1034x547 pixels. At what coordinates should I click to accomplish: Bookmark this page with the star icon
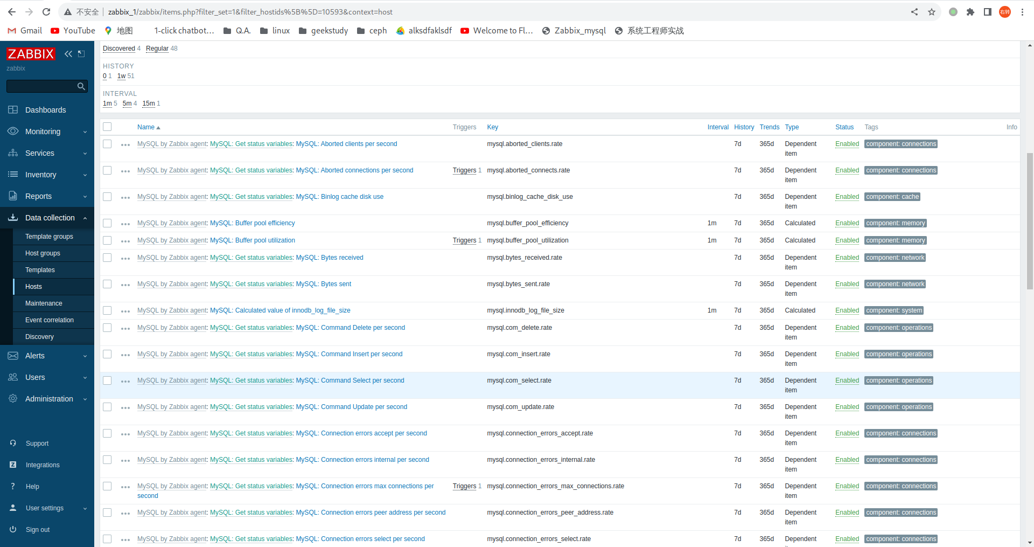tap(932, 12)
